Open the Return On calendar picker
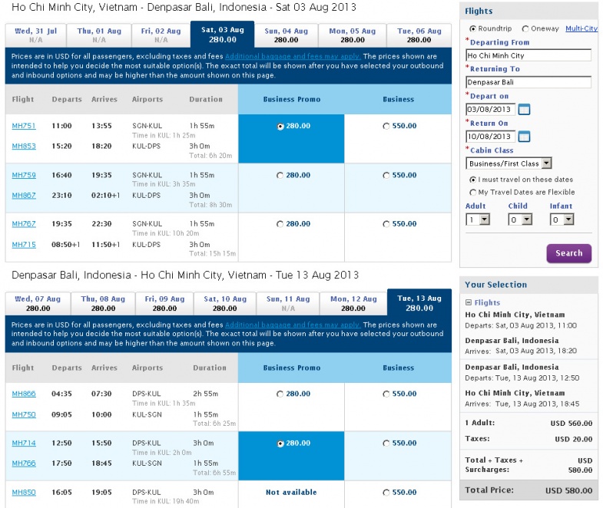This screenshot has height=508, width=603. (x=524, y=137)
